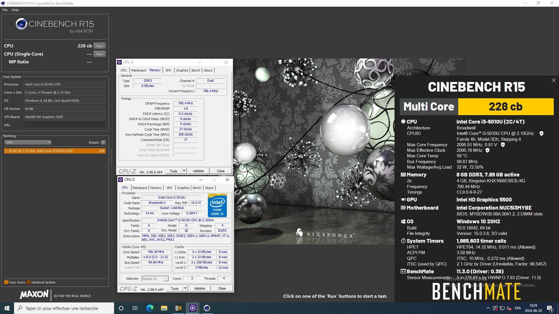Switch to About tab in lower CPU-Z window
The height and width of the screenshot is (314, 559).
tap(209, 188)
